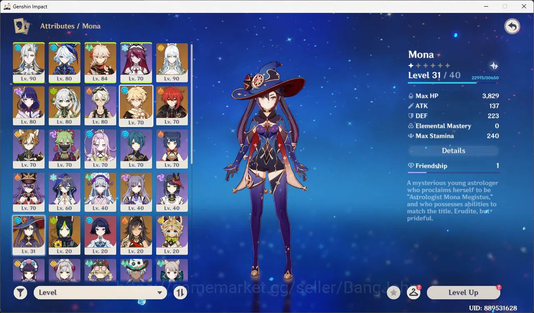
Task: Click Mona's five-star rarity row
Action: 429,66
